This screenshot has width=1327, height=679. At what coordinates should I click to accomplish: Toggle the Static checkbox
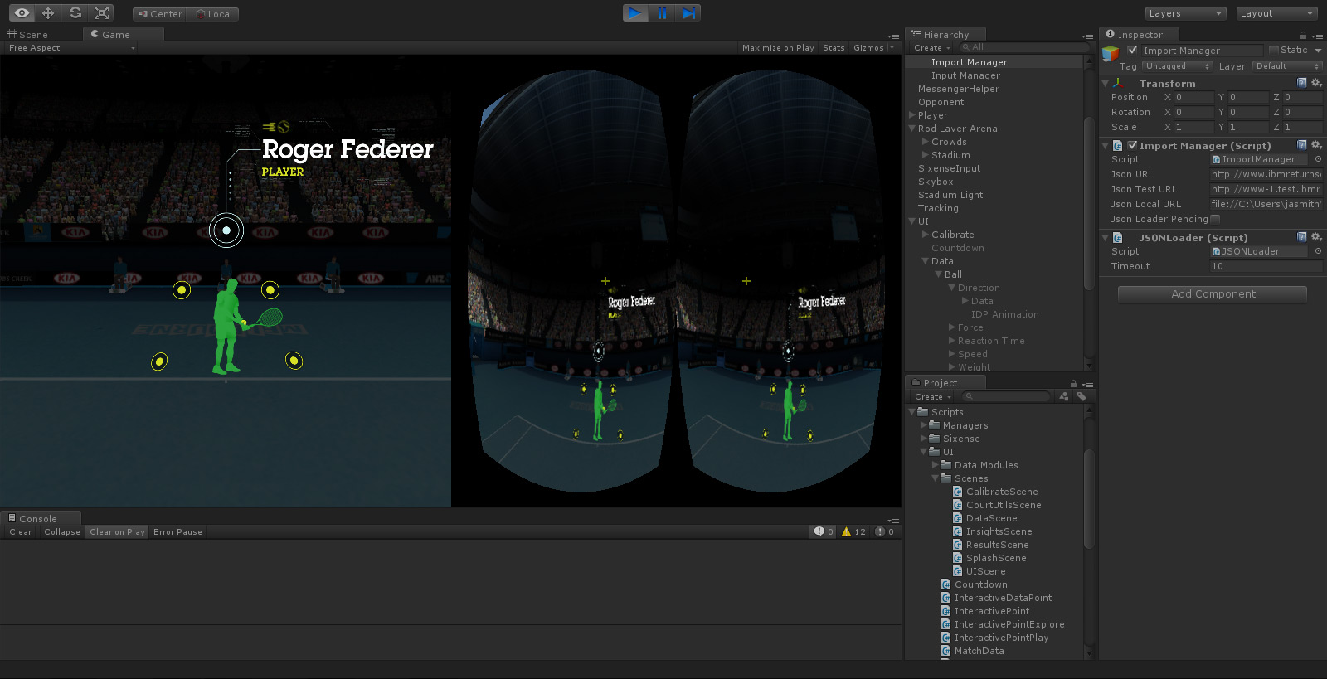(1274, 50)
